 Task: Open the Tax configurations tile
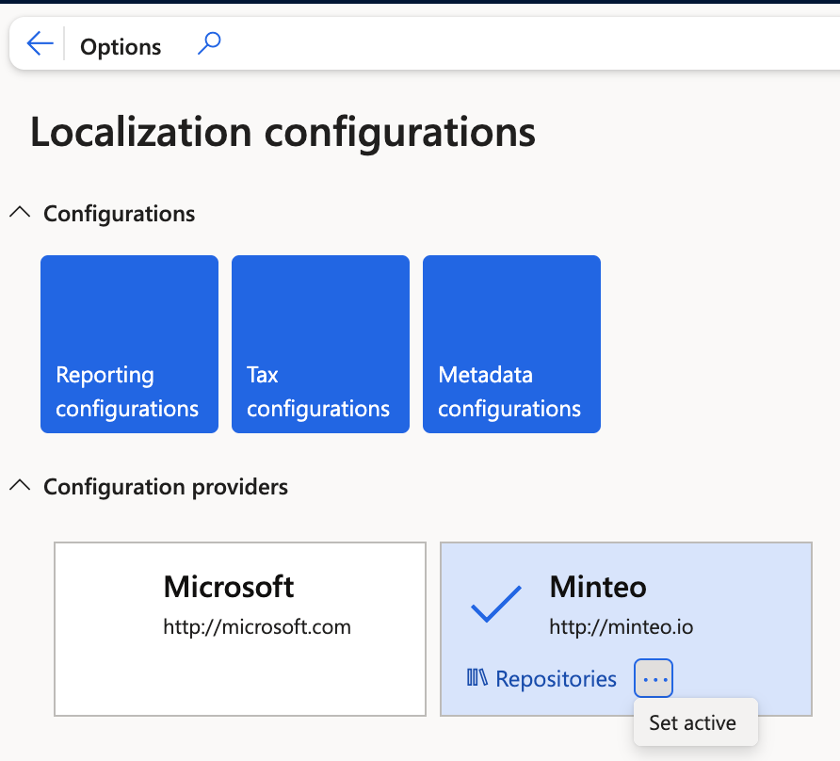320,344
